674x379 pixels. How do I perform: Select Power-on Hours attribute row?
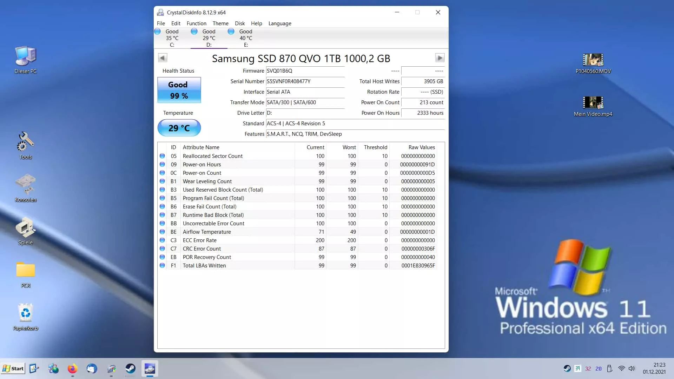298,164
